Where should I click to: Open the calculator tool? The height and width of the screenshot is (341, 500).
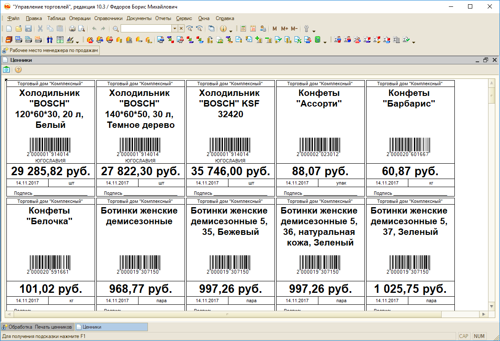pyautogui.click(x=243, y=29)
